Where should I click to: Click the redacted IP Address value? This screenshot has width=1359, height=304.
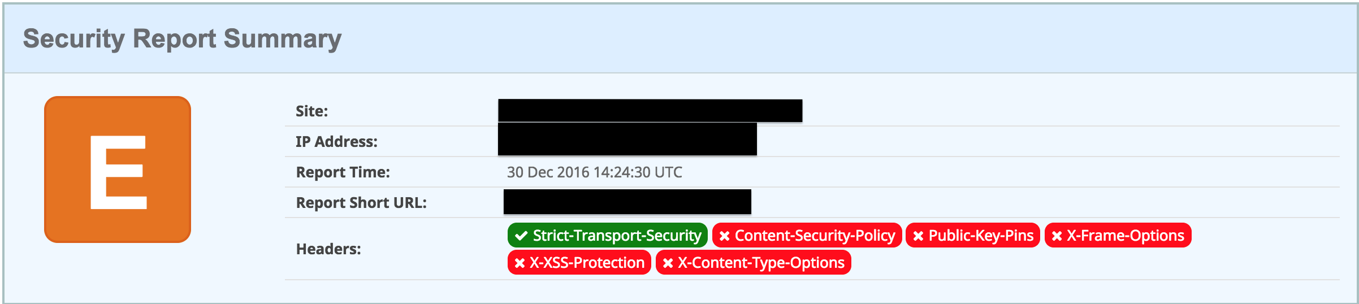pos(627,139)
